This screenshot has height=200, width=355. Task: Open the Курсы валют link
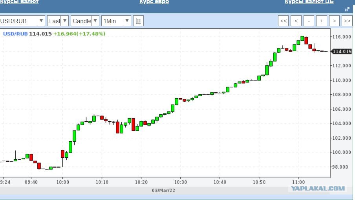pyautogui.click(x=19, y=2)
